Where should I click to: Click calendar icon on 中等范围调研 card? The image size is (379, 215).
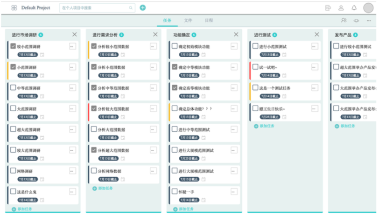pos(42,96)
